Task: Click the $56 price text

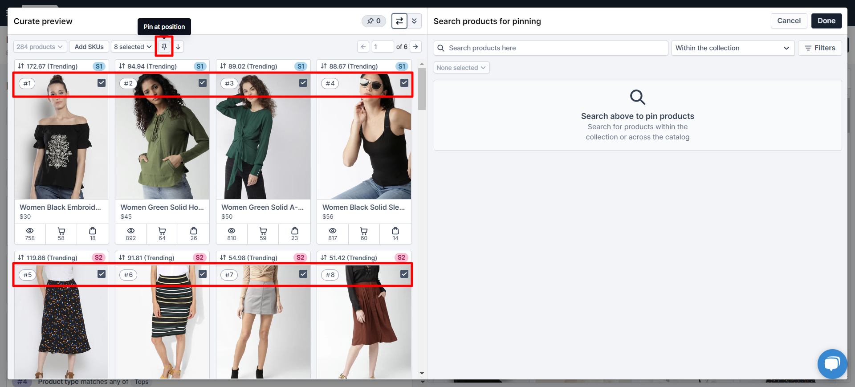Action: pos(328,216)
